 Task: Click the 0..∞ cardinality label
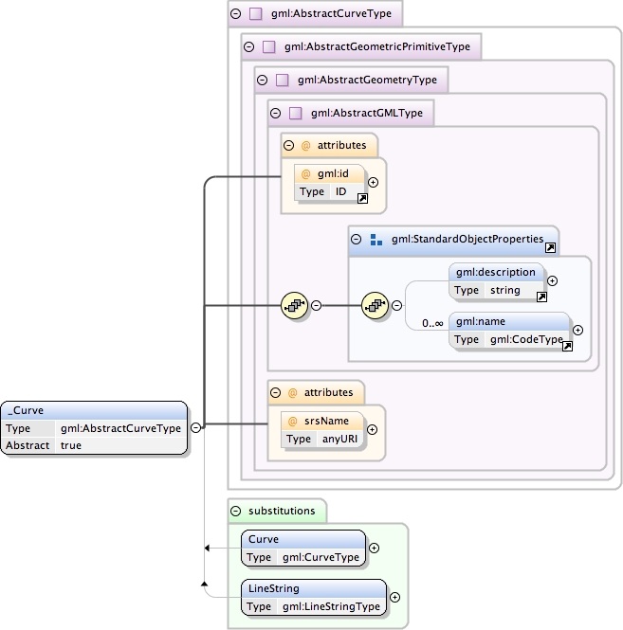coord(432,323)
